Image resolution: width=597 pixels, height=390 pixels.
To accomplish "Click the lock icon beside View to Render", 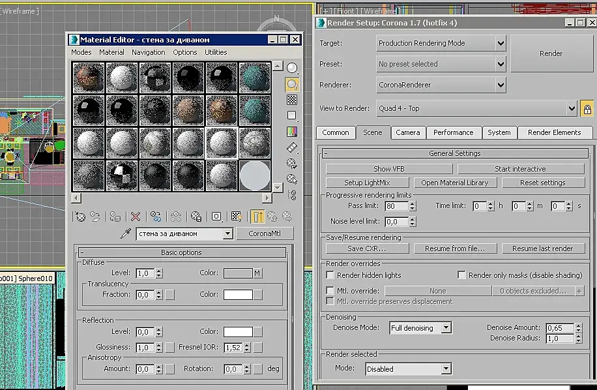I will 587,109.
